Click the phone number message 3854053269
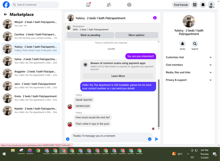Screen dimensions: 220x161 82,106
